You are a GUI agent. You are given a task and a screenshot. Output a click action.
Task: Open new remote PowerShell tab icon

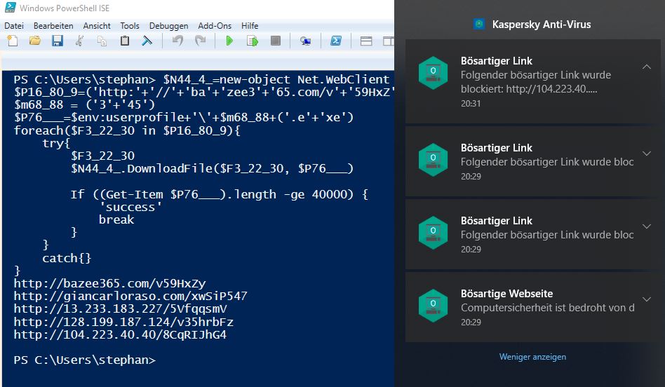click(305, 41)
